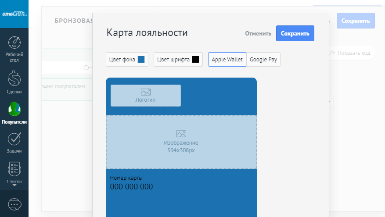Go to Покупатели customers section
The height and width of the screenshot is (217, 385).
click(14, 113)
